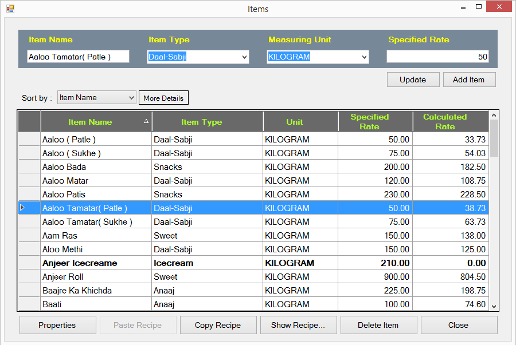Click the 225.00 specified rate cell
Image resolution: width=516 pixels, height=345 pixels.
pyautogui.click(x=376, y=291)
